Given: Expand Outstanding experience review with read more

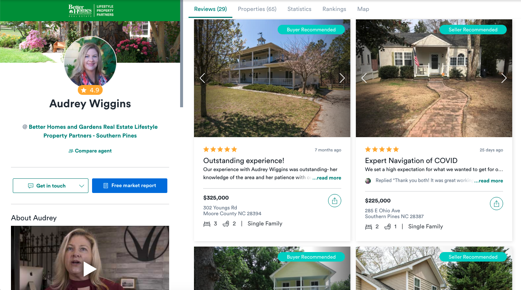Looking at the screenshot, I should [x=327, y=178].
